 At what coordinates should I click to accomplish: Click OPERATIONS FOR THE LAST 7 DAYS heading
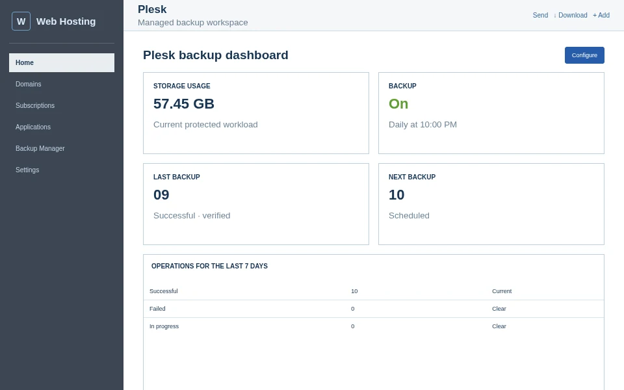(209, 266)
